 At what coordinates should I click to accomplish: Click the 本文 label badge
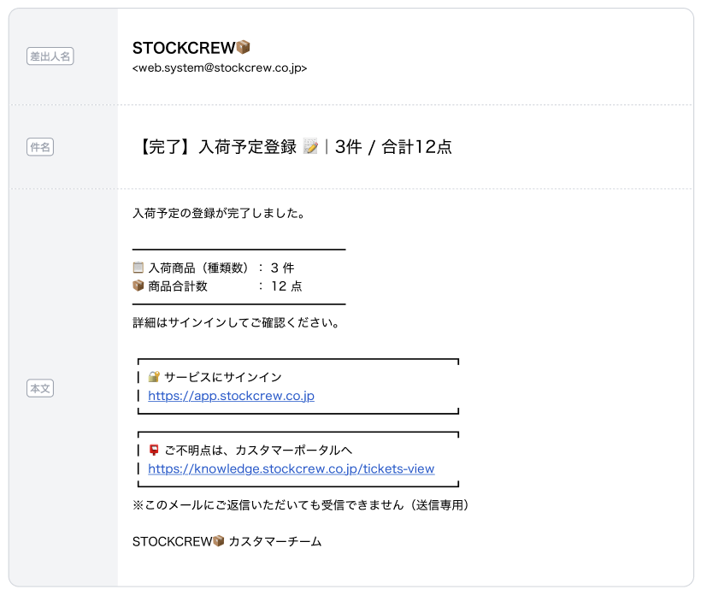point(40,388)
